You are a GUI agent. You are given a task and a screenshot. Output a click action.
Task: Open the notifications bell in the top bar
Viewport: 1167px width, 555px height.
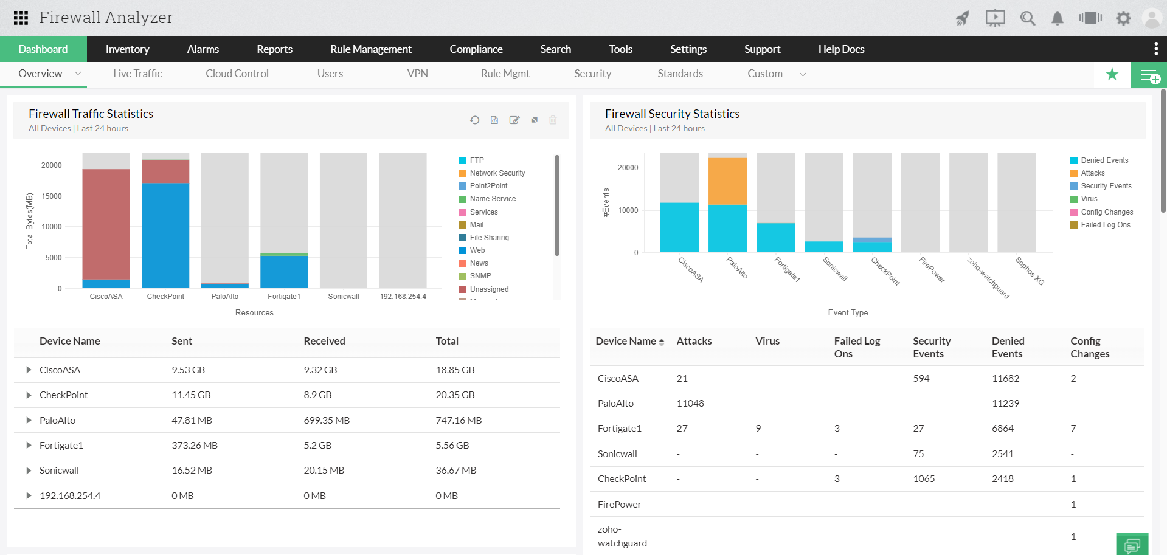coord(1057,18)
